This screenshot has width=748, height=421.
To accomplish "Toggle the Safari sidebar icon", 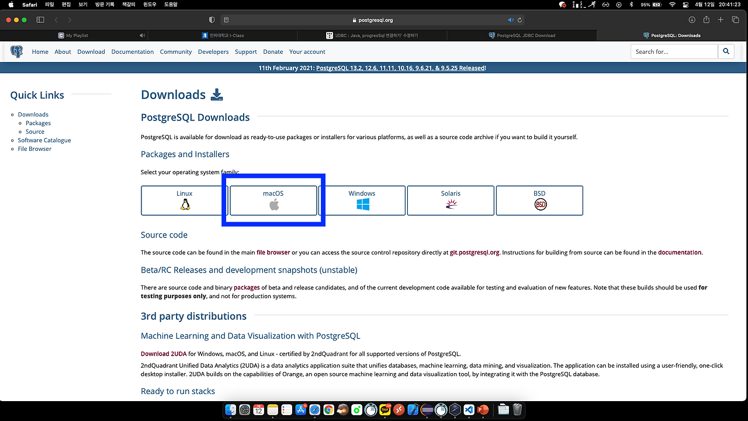I will coord(40,19).
